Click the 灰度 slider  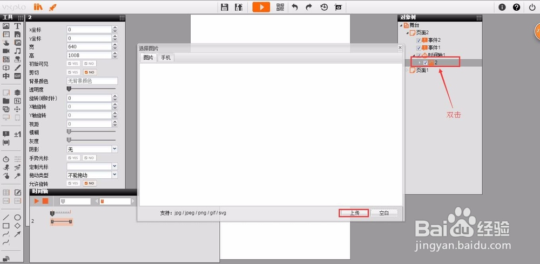coord(91,140)
